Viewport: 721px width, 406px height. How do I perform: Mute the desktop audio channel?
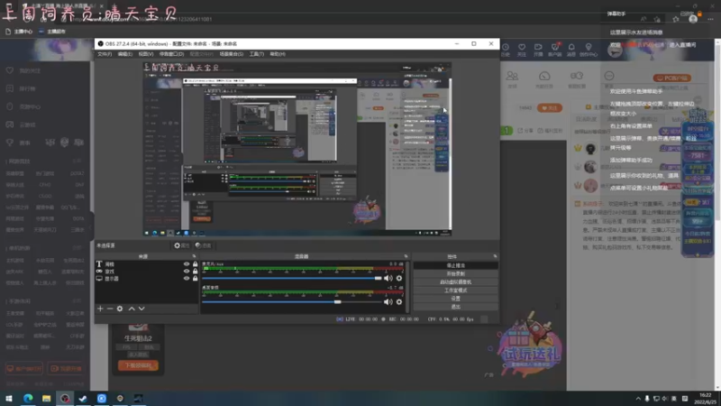click(x=388, y=302)
